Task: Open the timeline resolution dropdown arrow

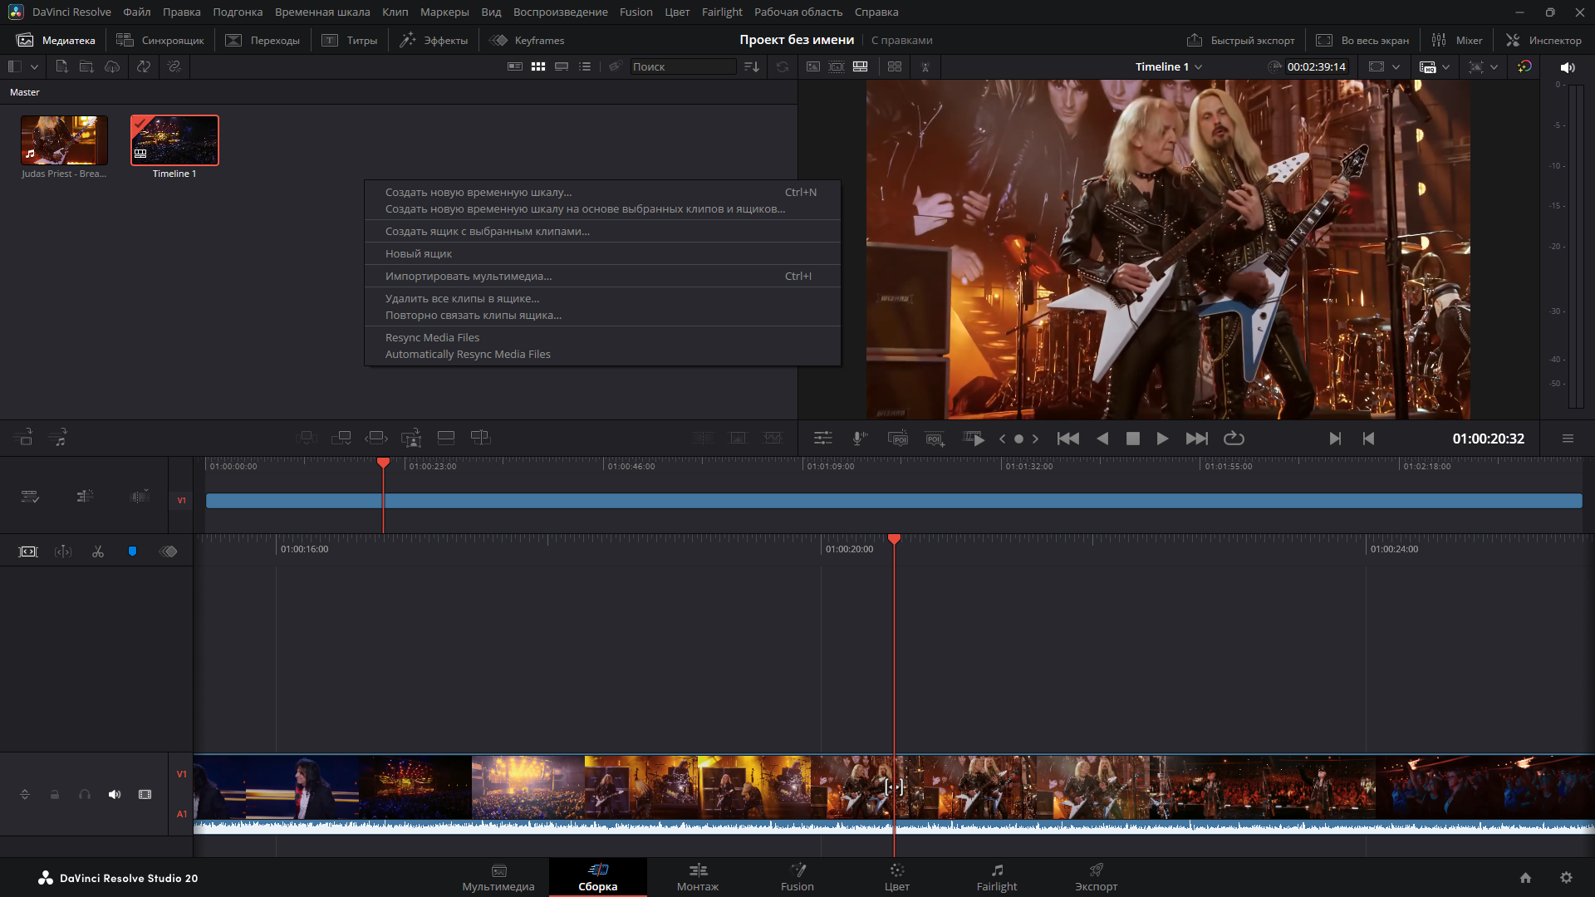Action: pos(1396,66)
